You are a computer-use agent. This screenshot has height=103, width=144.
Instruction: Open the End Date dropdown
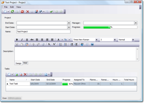point(69,23)
